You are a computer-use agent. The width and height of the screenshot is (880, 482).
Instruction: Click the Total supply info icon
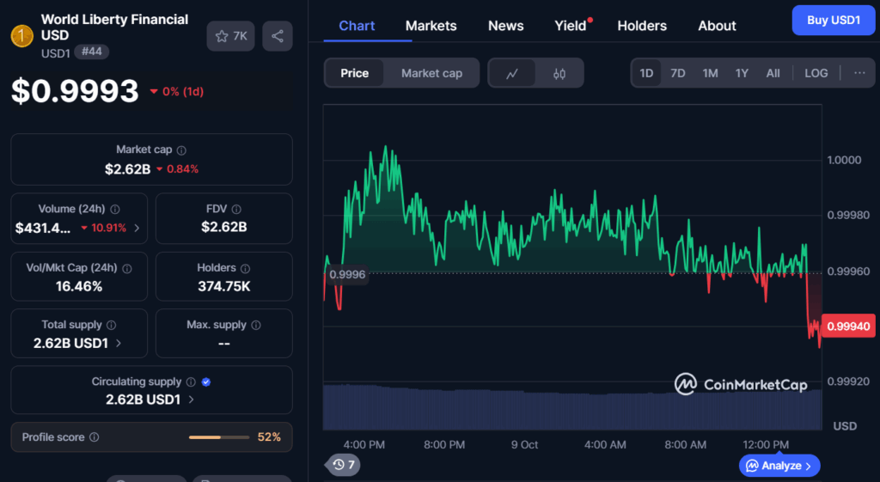111,326
